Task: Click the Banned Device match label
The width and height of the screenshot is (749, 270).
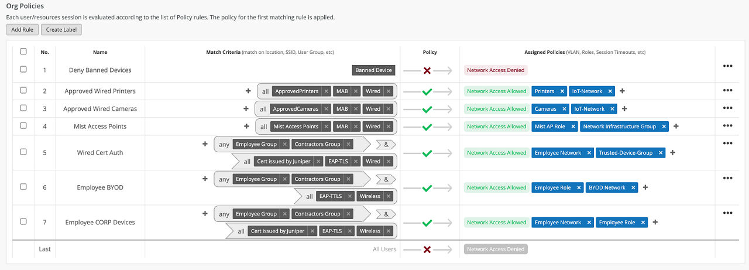Action: (373, 70)
